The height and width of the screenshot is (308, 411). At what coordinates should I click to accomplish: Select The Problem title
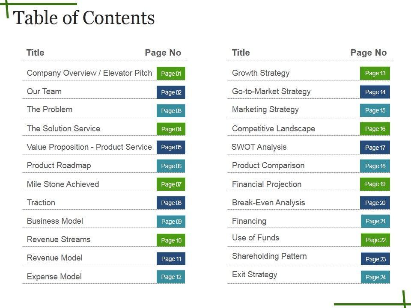50,110
